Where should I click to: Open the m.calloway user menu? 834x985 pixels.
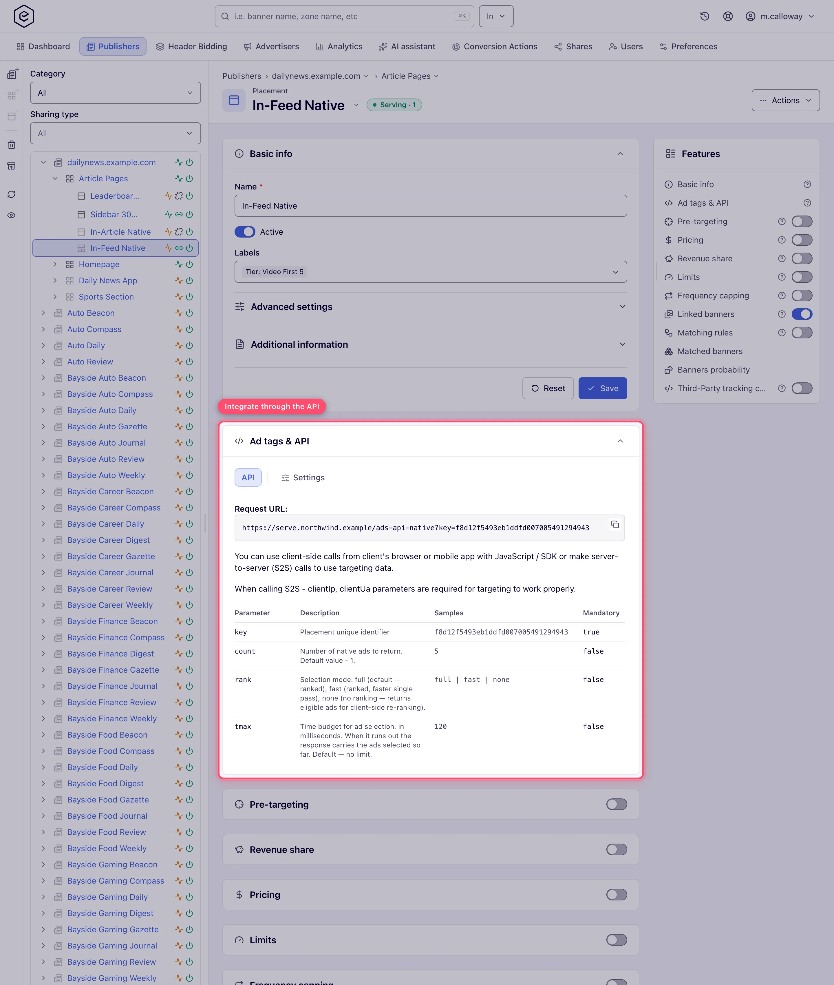tap(780, 16)
